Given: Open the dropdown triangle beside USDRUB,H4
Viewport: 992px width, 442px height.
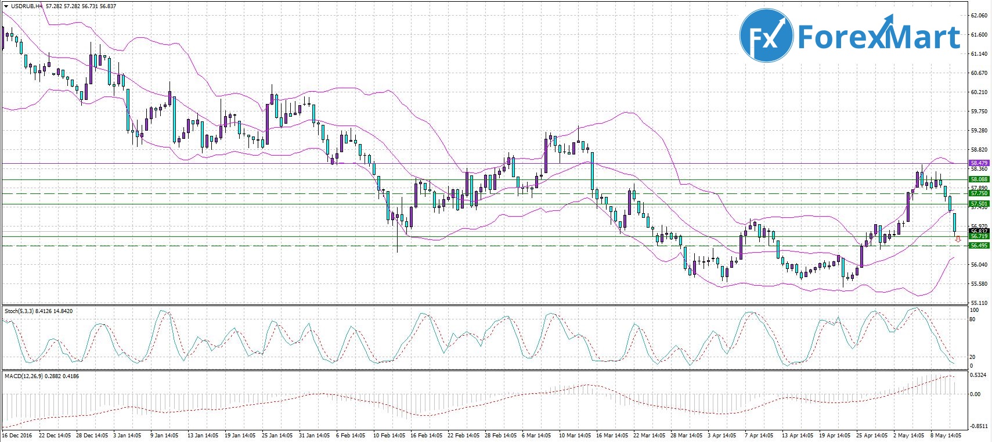Looking at the screenshot, I should coord(6,6).
